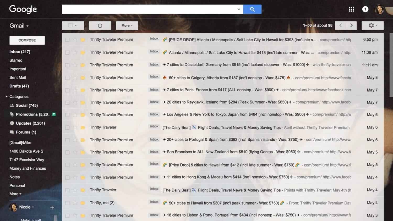The width and height of the screenshot is (393, 221).
Task: Open the settings gear menu
Action: [373, 25]
